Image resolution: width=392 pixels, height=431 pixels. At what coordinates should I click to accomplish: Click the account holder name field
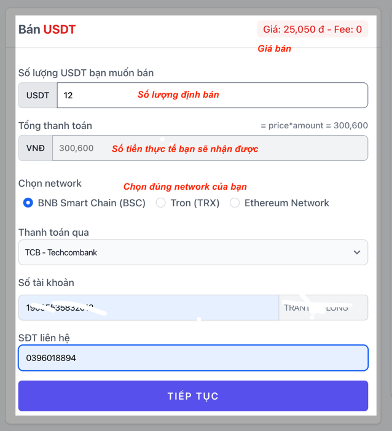[x=323, y=308]
